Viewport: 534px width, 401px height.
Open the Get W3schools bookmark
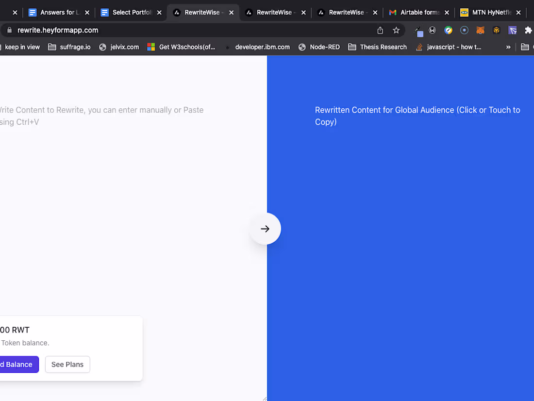181,47
